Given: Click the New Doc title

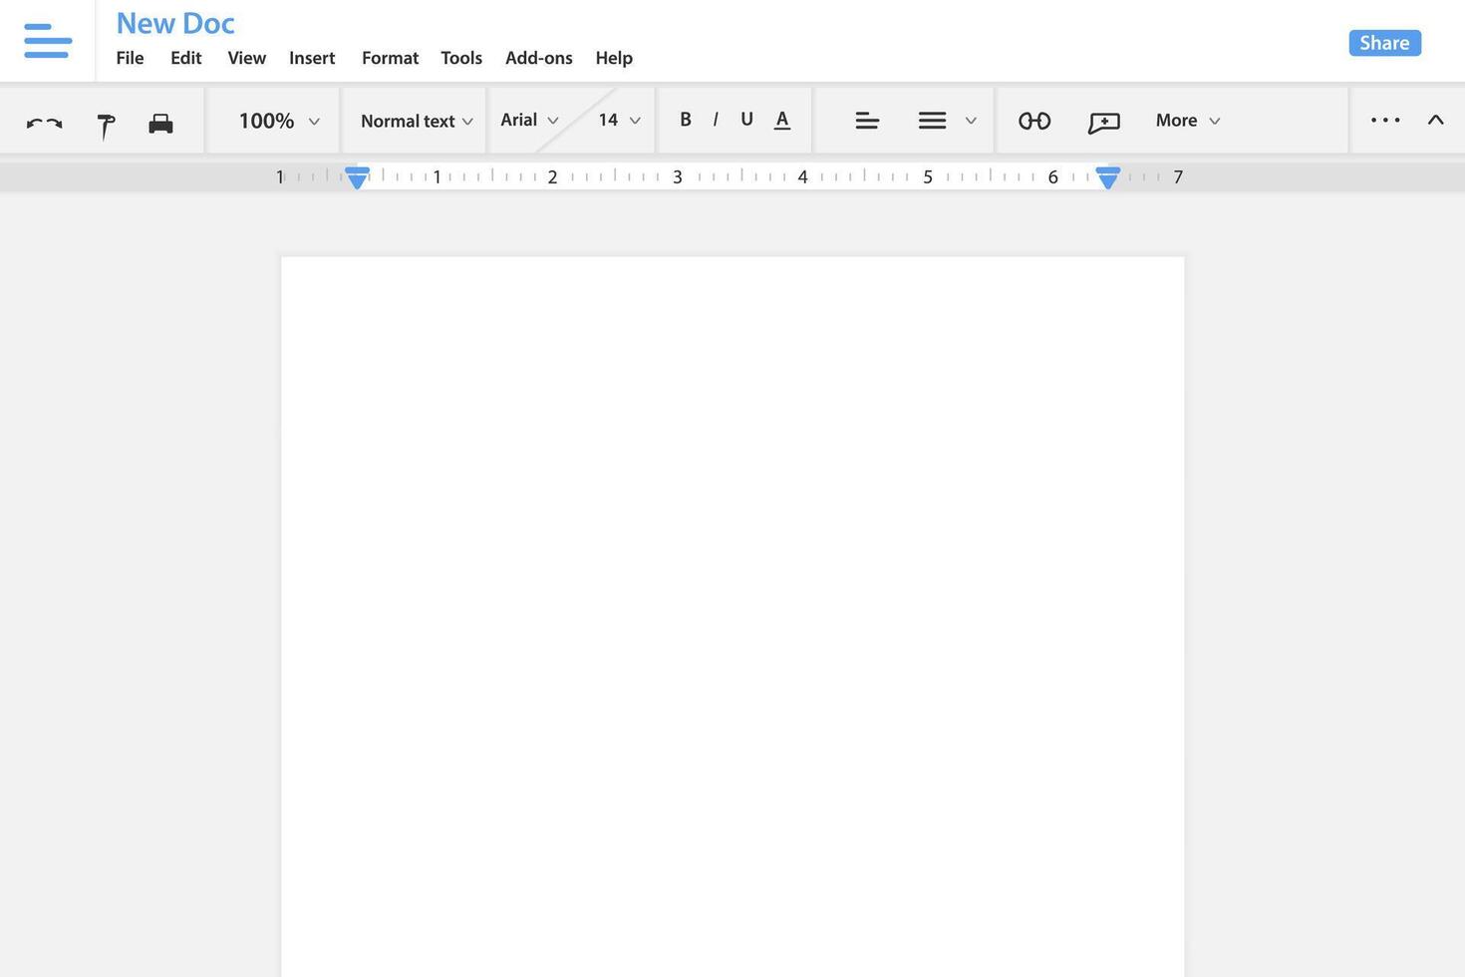Looking at the screenshot, I should (175, 22).
